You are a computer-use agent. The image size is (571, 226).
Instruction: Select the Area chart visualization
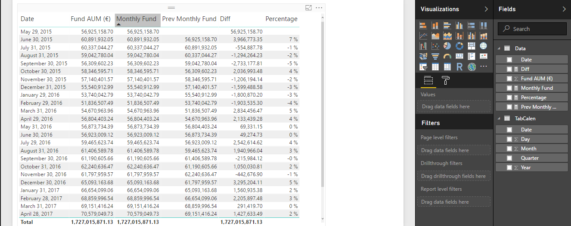point(435,36)
